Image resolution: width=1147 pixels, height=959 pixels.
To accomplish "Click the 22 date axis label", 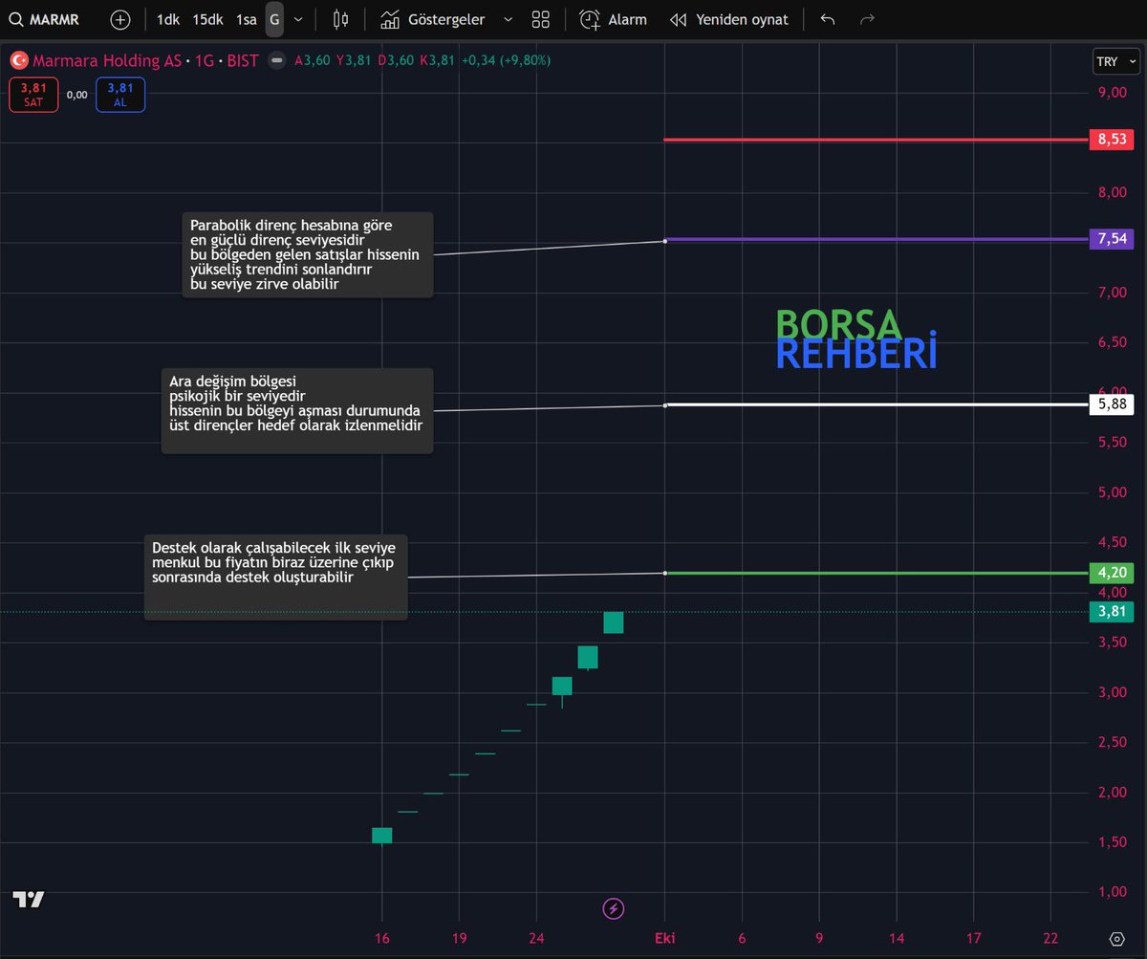I will point(1051,938).
